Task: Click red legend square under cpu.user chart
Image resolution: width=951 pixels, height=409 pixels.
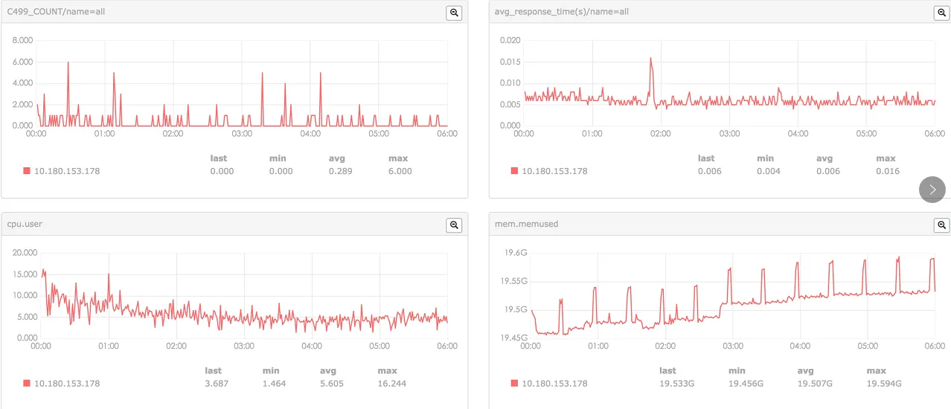Action: (27, 383)
